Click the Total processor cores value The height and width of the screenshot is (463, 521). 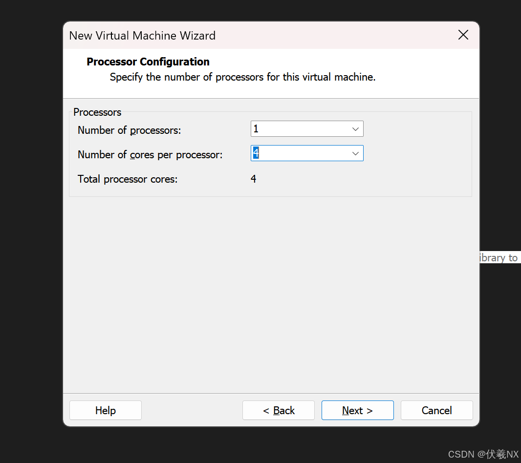point(253,179)
